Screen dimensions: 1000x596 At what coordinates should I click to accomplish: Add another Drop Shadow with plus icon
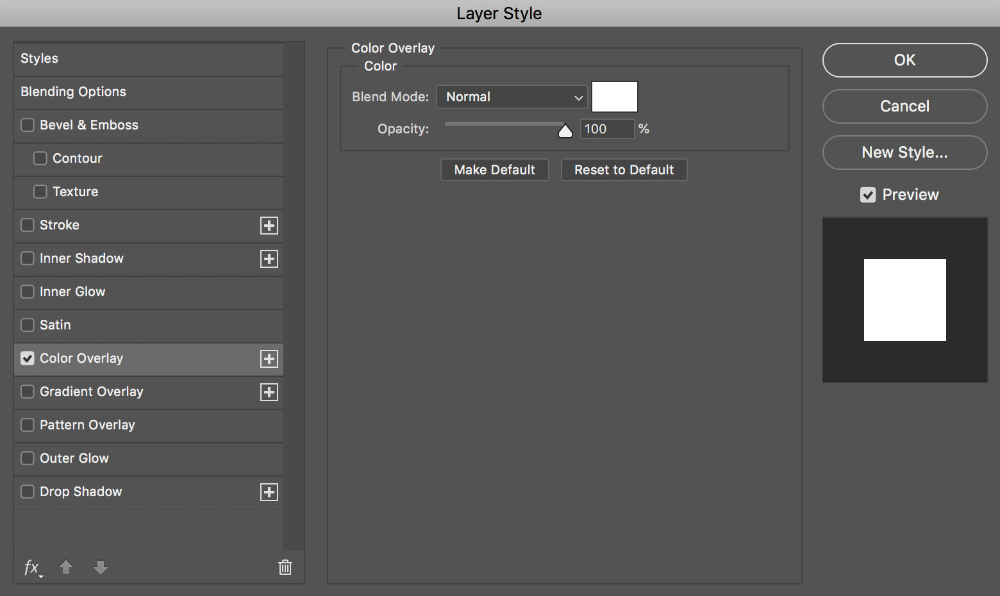(x=269, y=492)
